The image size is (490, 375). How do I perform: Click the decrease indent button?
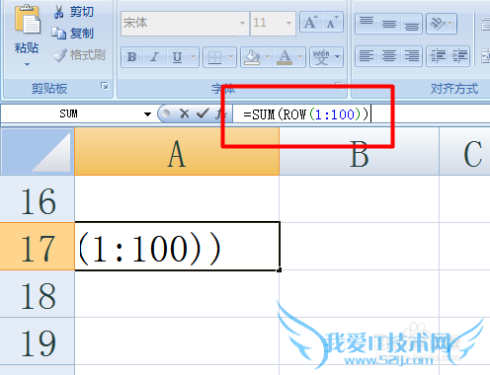[x=438, y=56]
